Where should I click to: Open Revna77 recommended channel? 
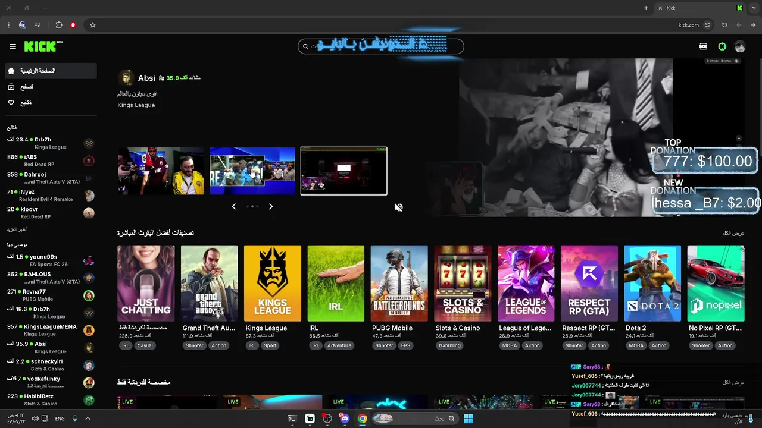pos(50,295)
